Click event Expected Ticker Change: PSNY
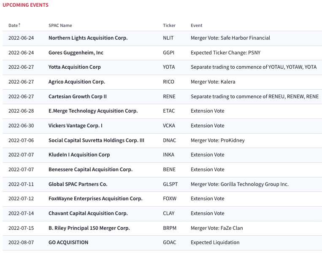Viewport: 322px width, 253px height. tap(225, 53)
